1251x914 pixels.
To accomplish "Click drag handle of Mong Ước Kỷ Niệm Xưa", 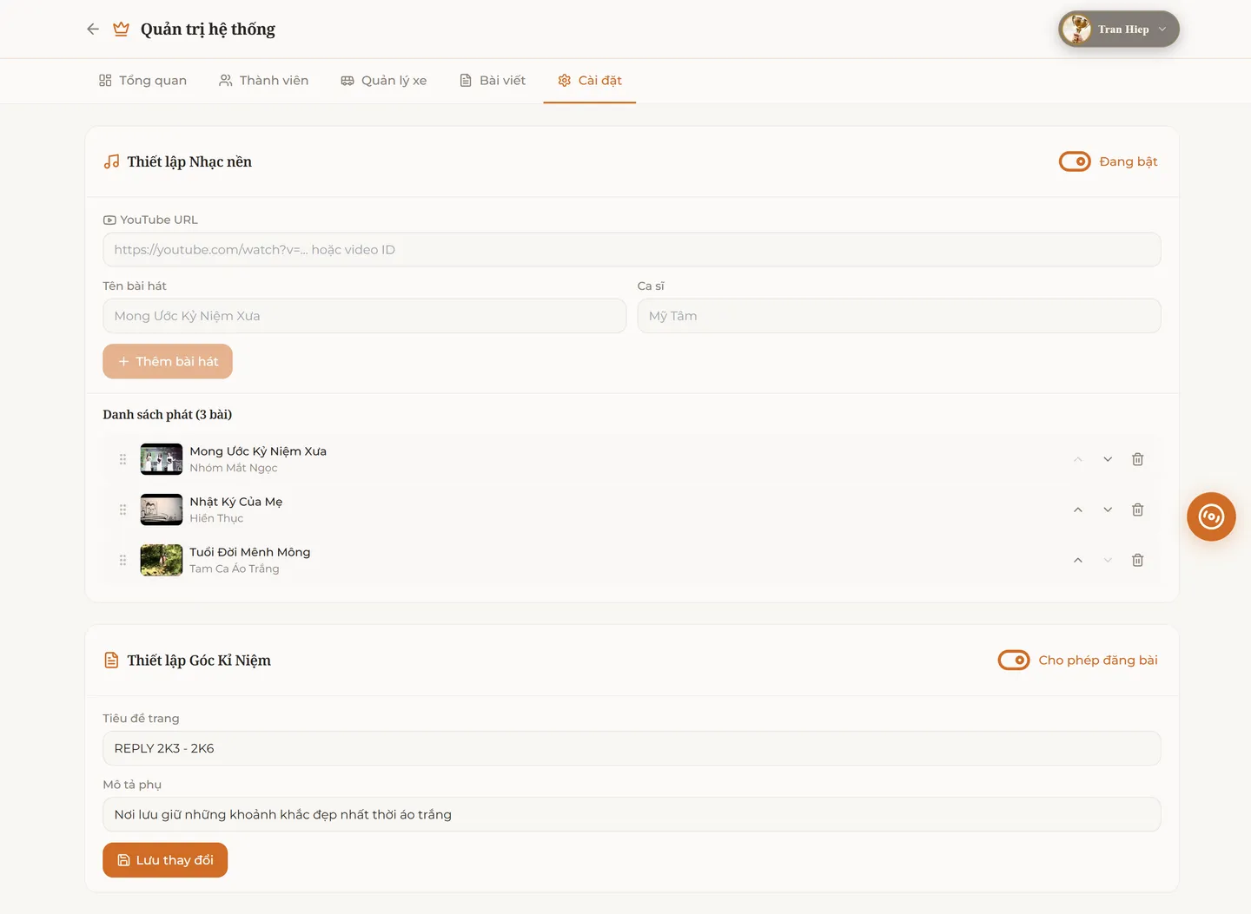I will point(122,459).
